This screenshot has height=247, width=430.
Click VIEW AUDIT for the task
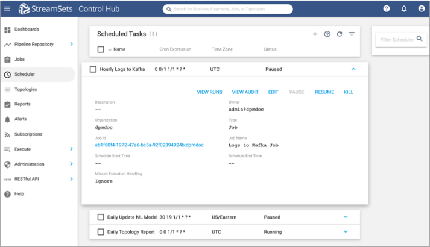245,92
